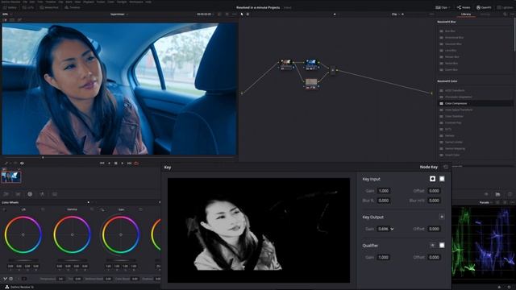Select the pointer tool in node editor

pos(242,14)
